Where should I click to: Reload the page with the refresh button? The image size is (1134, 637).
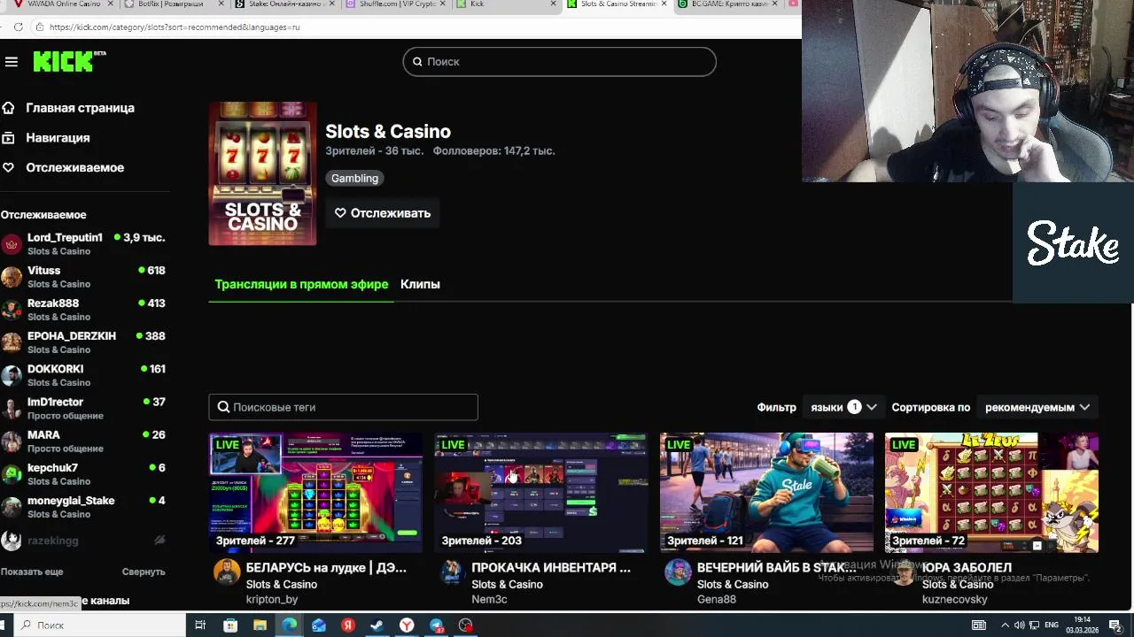(18, 27)
